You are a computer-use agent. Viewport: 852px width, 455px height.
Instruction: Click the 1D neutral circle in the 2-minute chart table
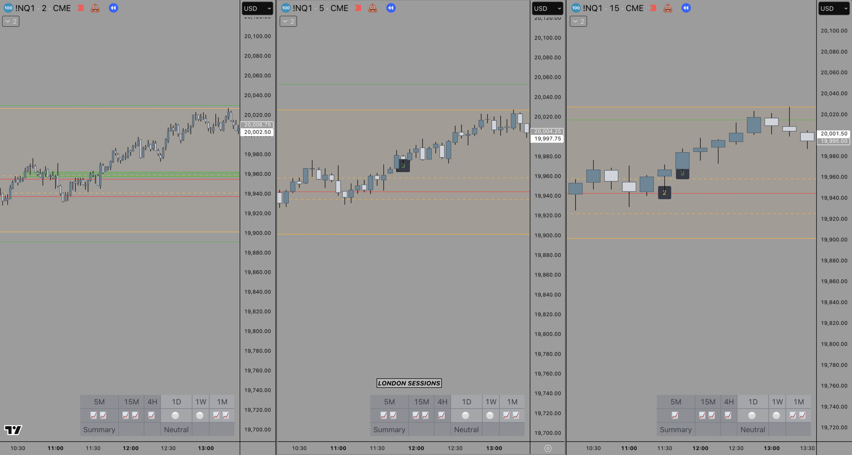[x=175, y=415]
